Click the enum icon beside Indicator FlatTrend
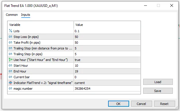 pyautogui.click(x=10, y=83)
